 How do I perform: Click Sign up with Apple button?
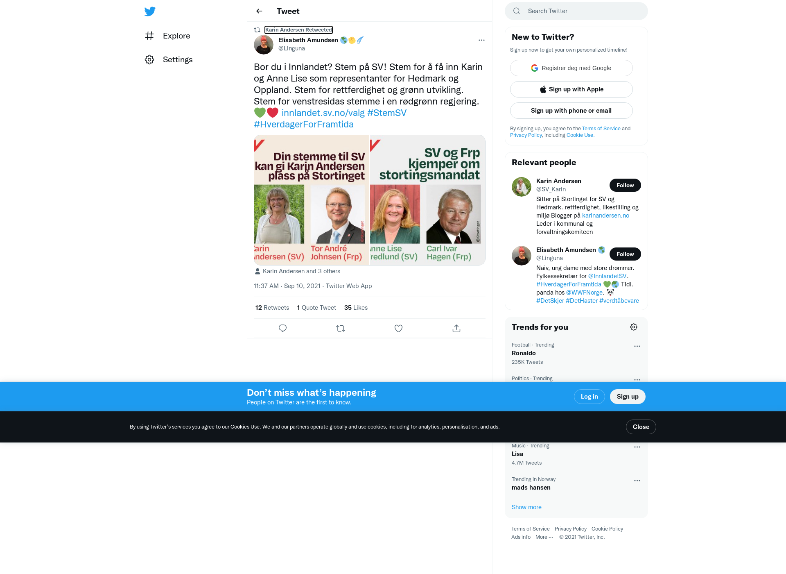click(571, 89)
